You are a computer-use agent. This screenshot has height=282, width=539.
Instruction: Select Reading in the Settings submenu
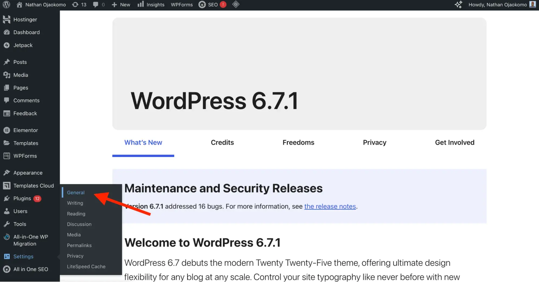[x=76, y=213]
